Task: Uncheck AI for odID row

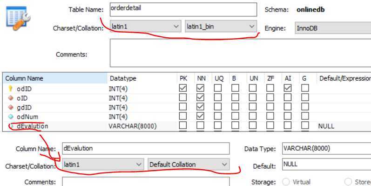Action: (x=288, y=88)
